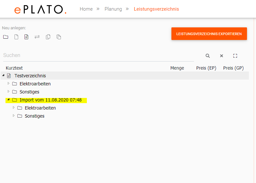Collapse the Testverzeichnis root node

pyautogui.click(x=3, y=75)
